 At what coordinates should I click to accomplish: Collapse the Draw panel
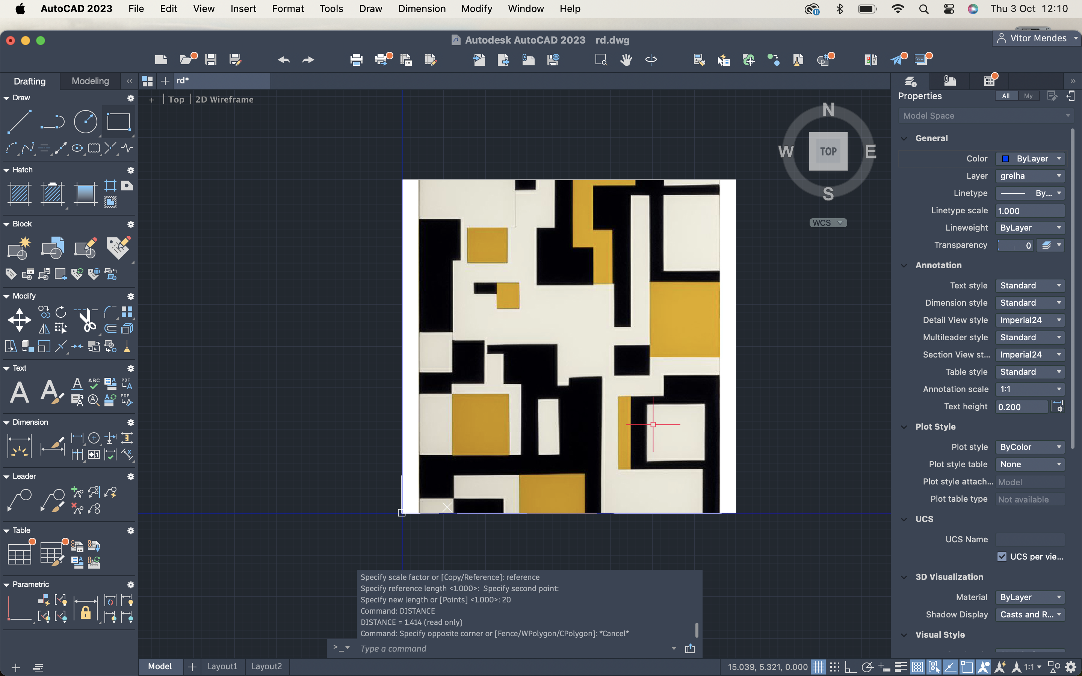click(x=7, y=98)
